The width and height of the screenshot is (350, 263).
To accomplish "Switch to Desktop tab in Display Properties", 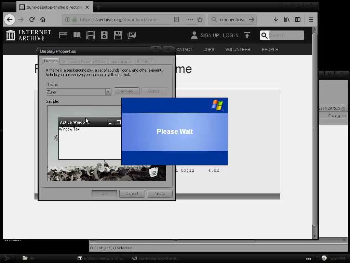I will [69, 62].
